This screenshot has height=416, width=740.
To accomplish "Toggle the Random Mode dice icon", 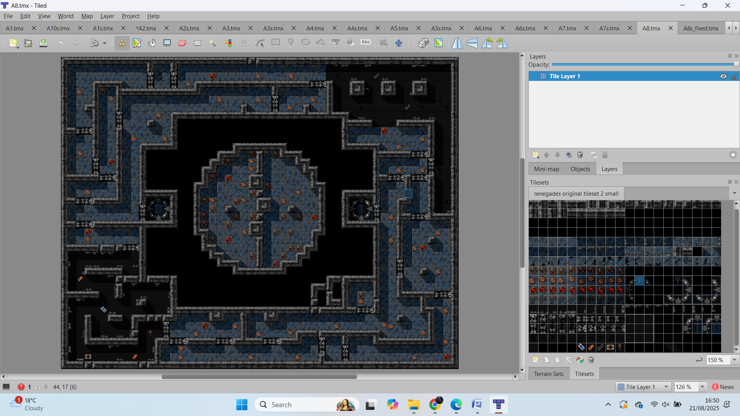I will pos(424,43).
